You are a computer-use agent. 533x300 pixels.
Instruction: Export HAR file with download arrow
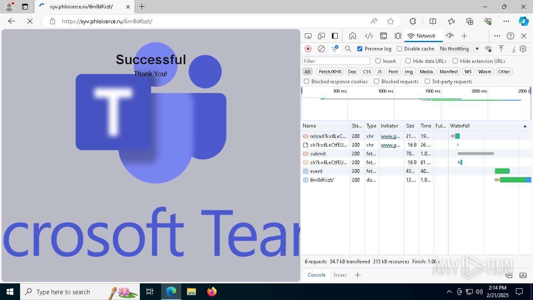[x=513, y=49]
